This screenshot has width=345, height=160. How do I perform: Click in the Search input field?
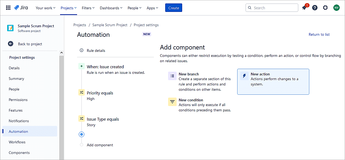click(275, 8)
